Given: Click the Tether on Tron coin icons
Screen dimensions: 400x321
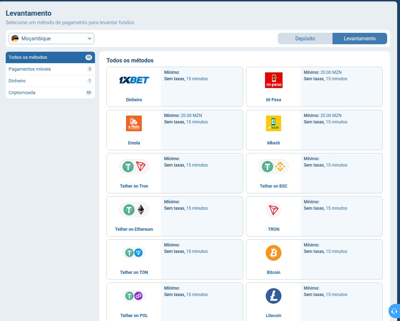Looking at the screenshot, I should tap(134, 167).
